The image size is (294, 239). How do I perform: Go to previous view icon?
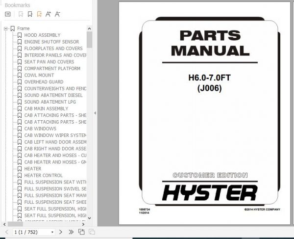[x=81, y=232]
